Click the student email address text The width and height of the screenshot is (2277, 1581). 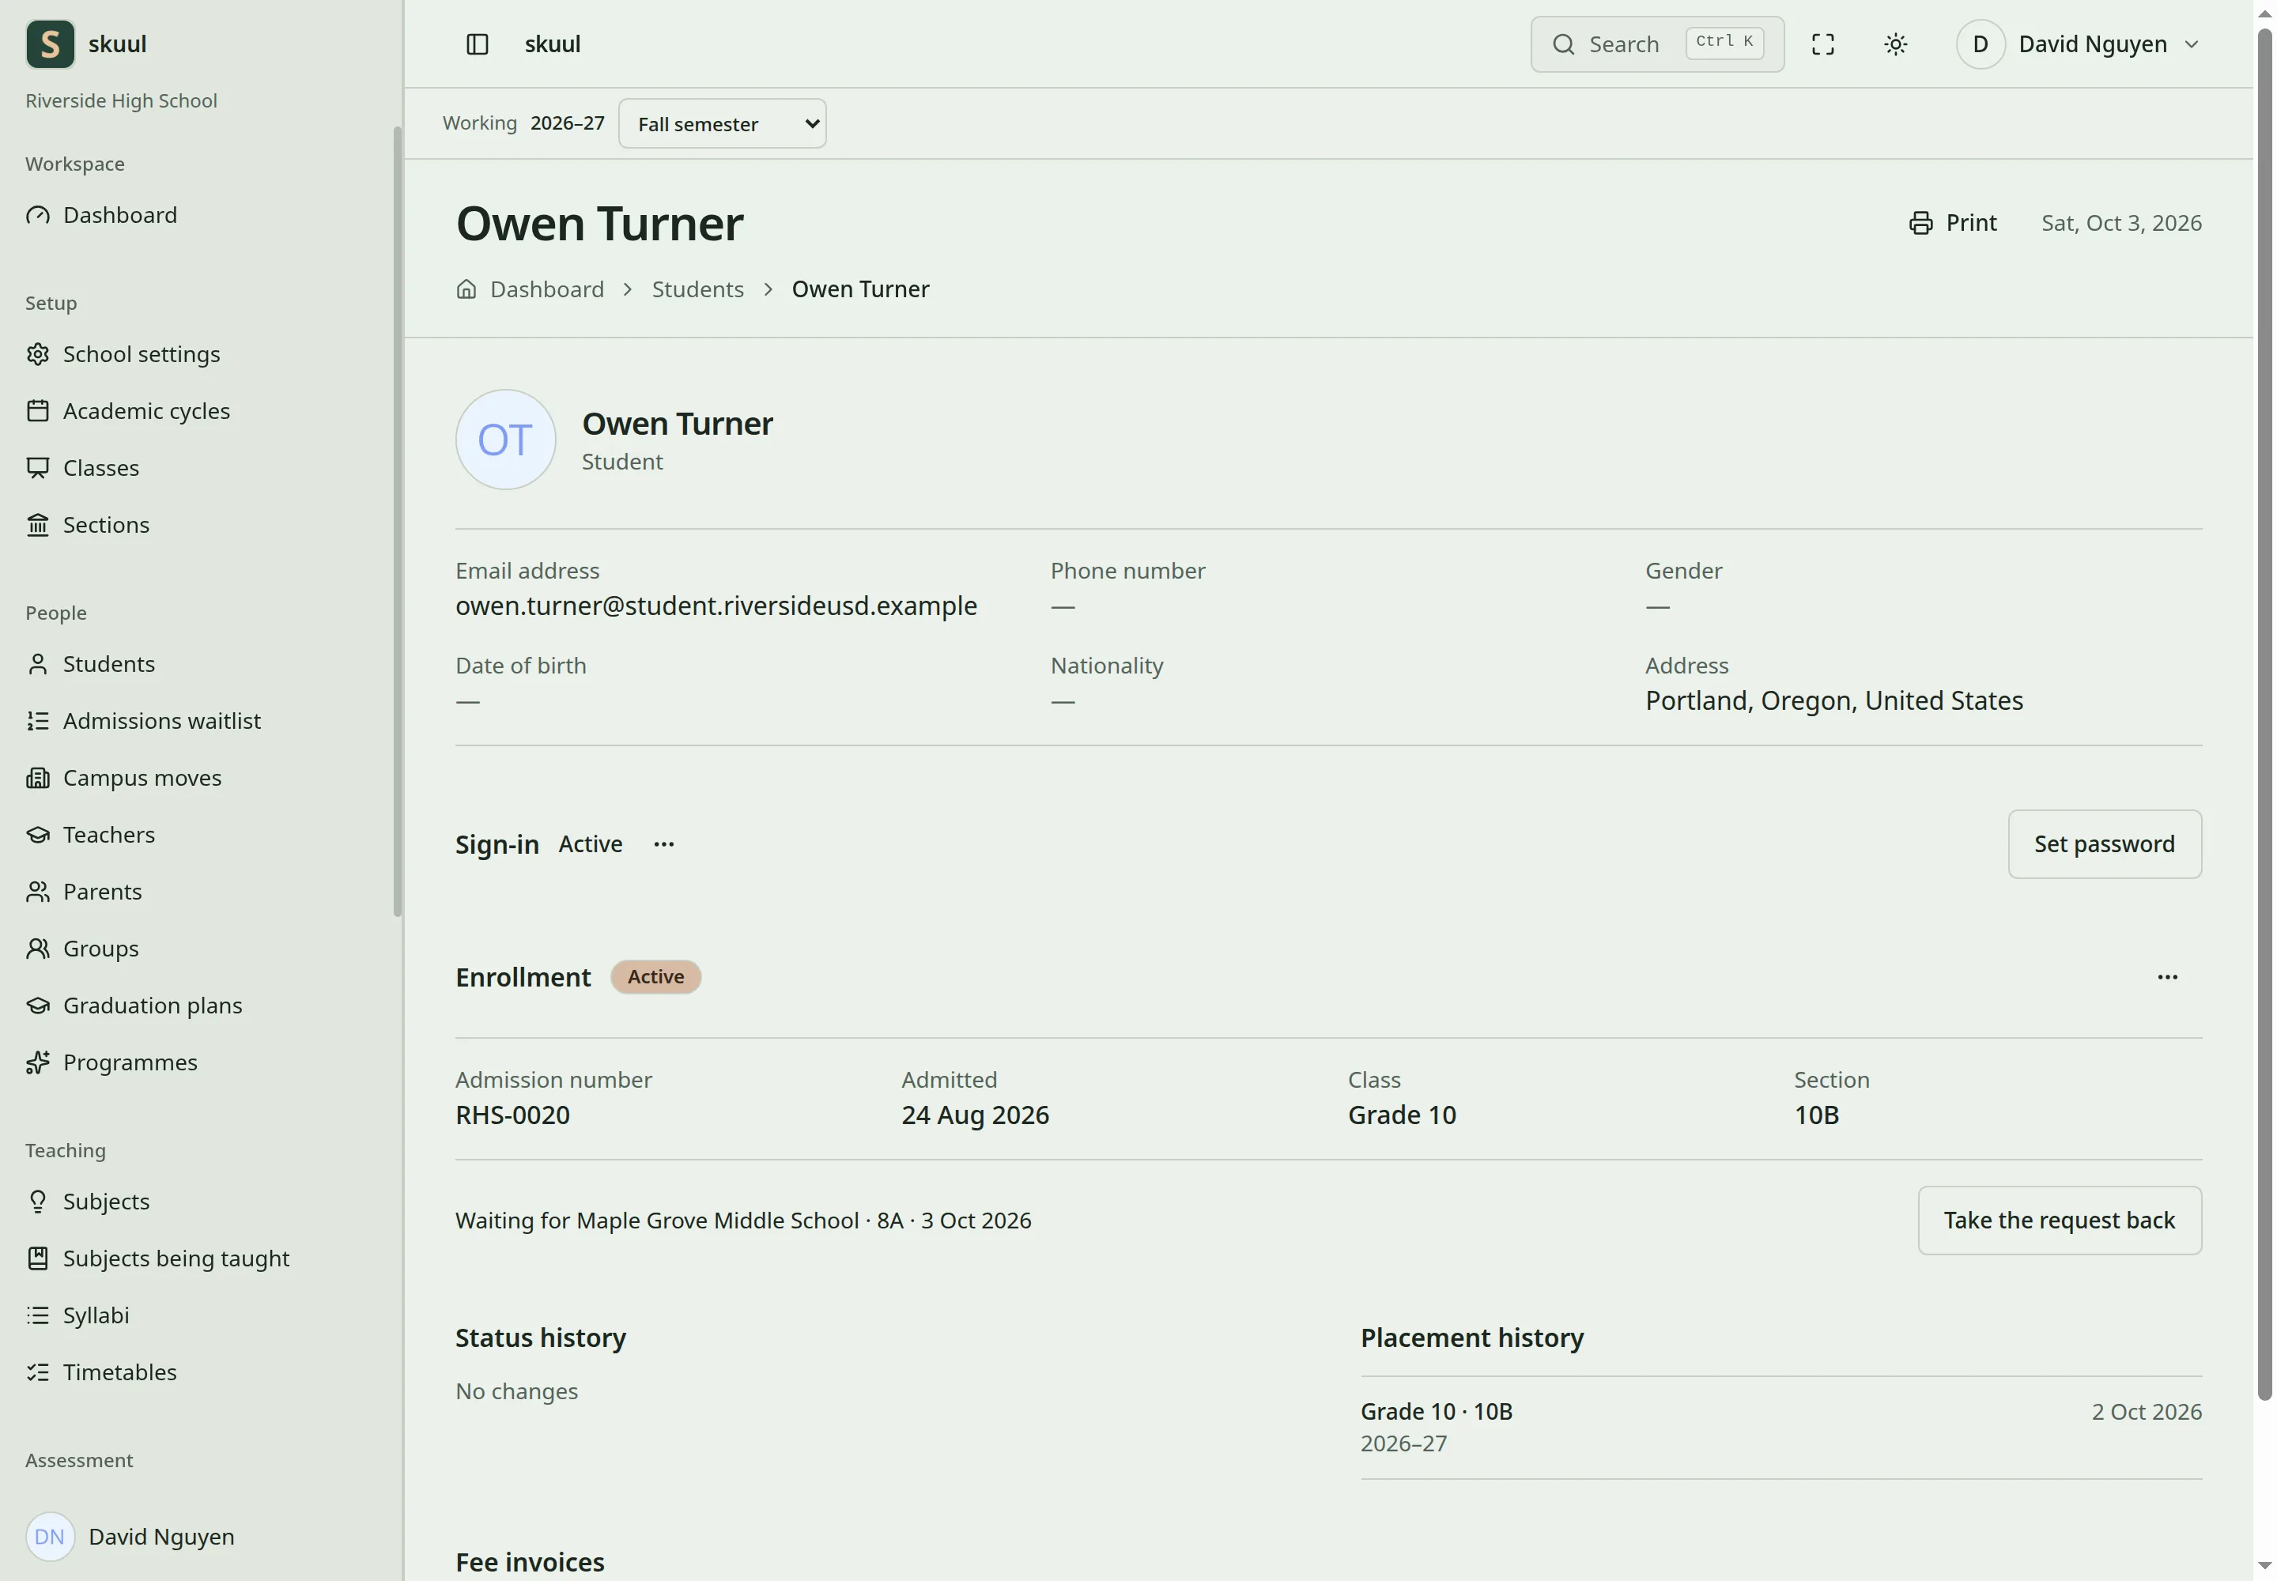[716, 606]
